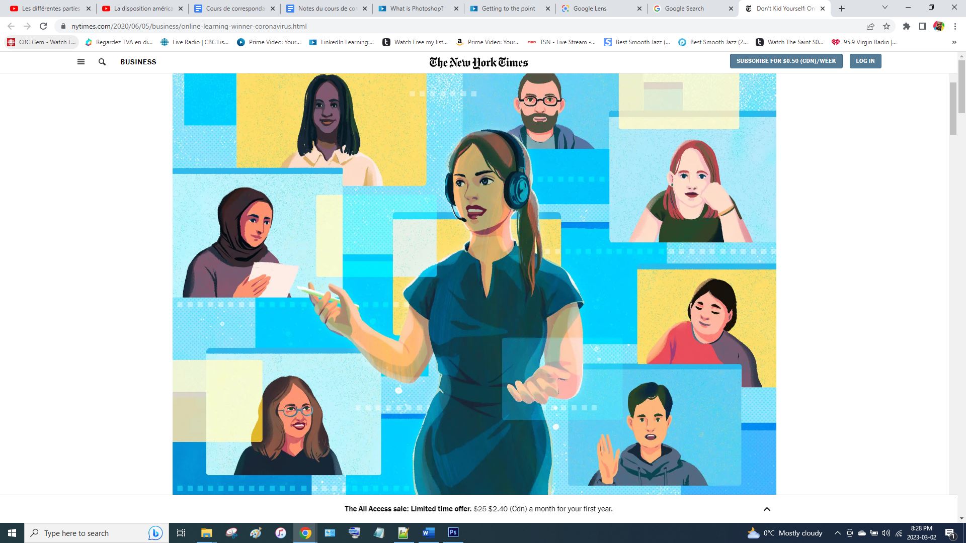Open Photoshop from the taskbar
Viewport: 966px width, 543px height.
coord(453,532)
